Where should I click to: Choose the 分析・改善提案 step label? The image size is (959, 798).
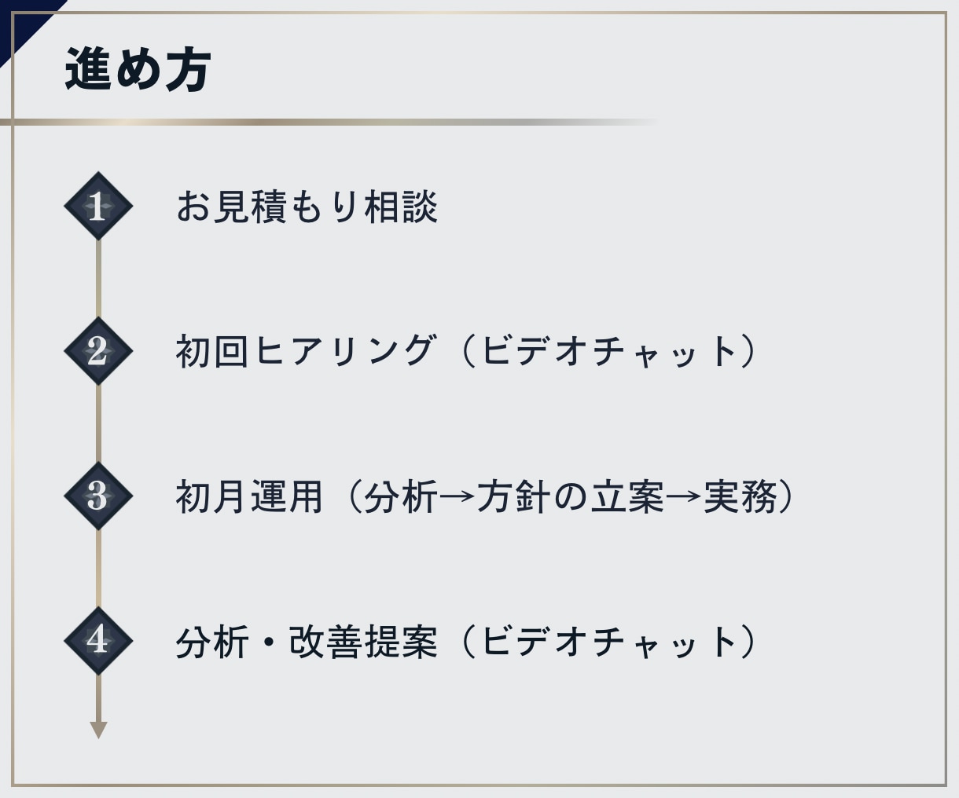[x=307, y=642]
